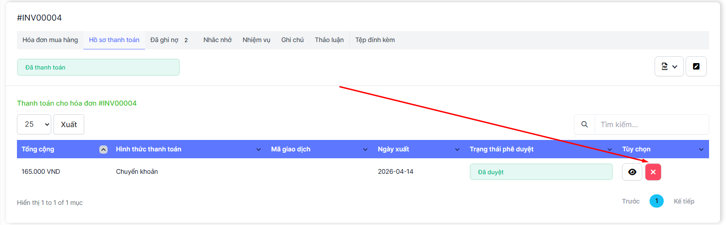
Task: Select page 1 in pagination
Action: click(x=656, y=201)
